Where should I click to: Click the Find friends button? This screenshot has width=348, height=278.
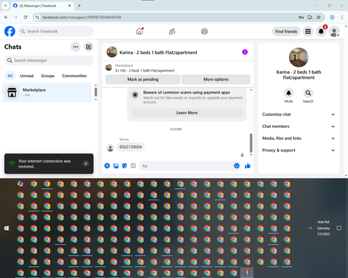286,31
